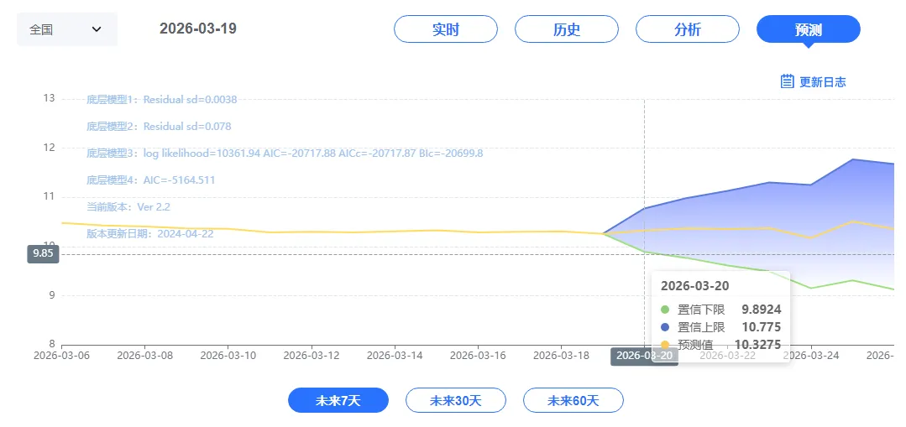Click the dropdown chevron arrow beside 全国
This screenshot has height=427, width=906.
point(97,29)
